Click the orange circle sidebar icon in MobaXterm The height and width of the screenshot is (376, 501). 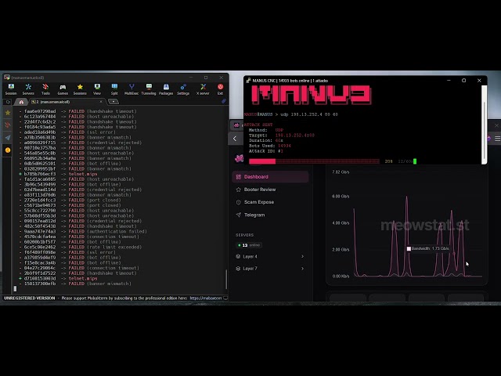pos(8,150)
